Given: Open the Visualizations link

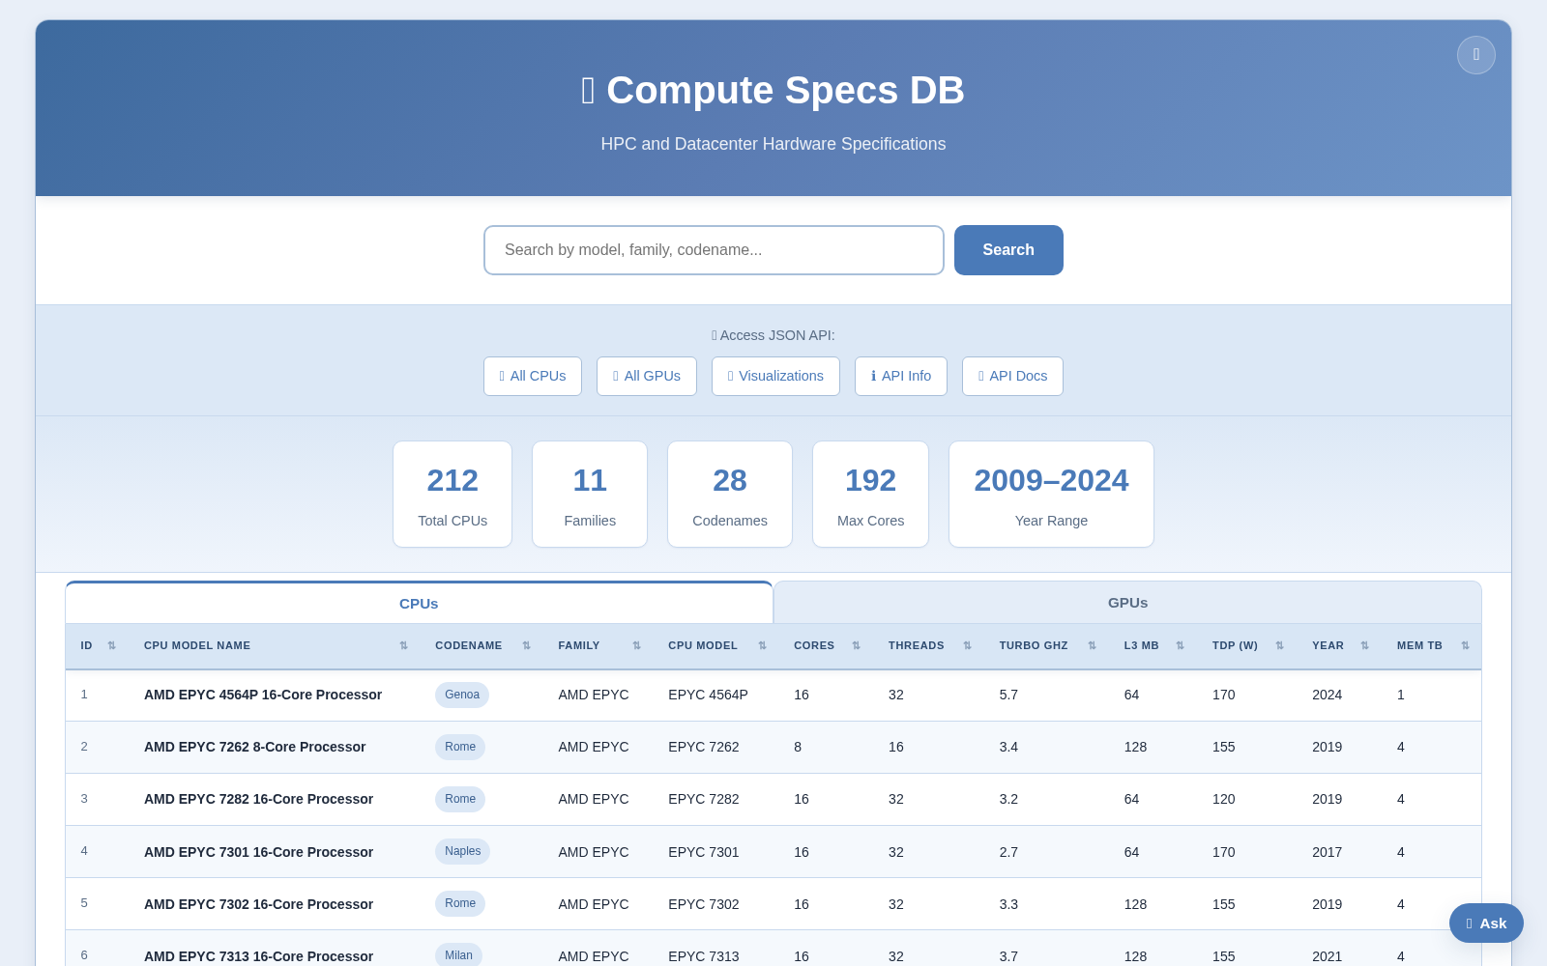Looking at the screenshot, I should [775, 376].
